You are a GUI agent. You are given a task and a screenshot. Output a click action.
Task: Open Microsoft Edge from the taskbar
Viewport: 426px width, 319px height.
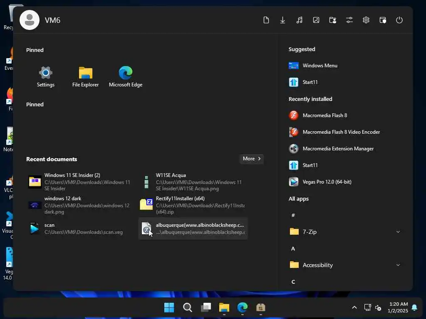pyautogui.click(x=243, y=308)
